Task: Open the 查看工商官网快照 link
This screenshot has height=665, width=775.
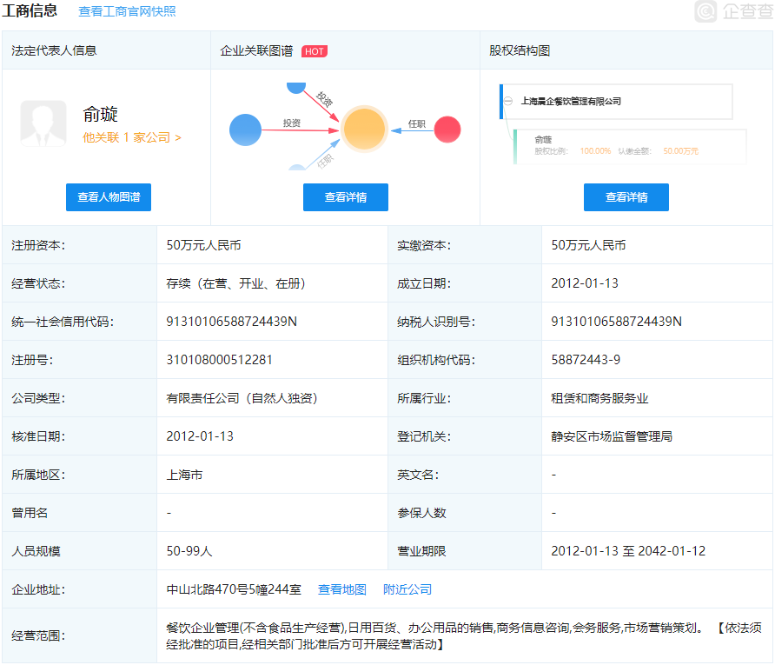Action: [127, 11]
